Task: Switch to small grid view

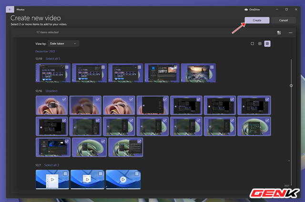Action: [267, 44]
